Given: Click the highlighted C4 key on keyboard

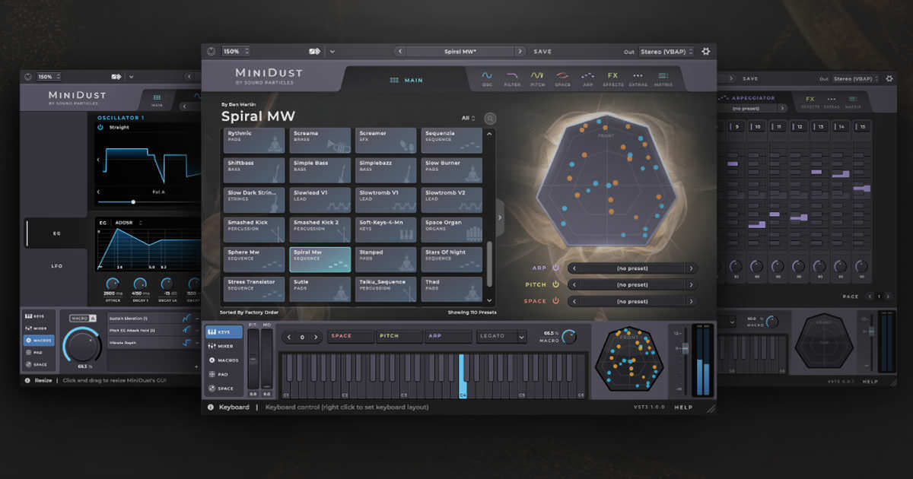Looking at the screenshot, I should coord(463,376).
